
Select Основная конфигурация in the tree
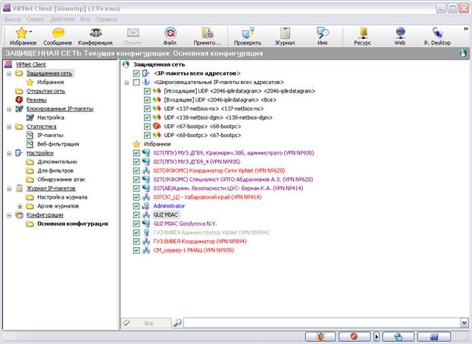click(73, 224)
